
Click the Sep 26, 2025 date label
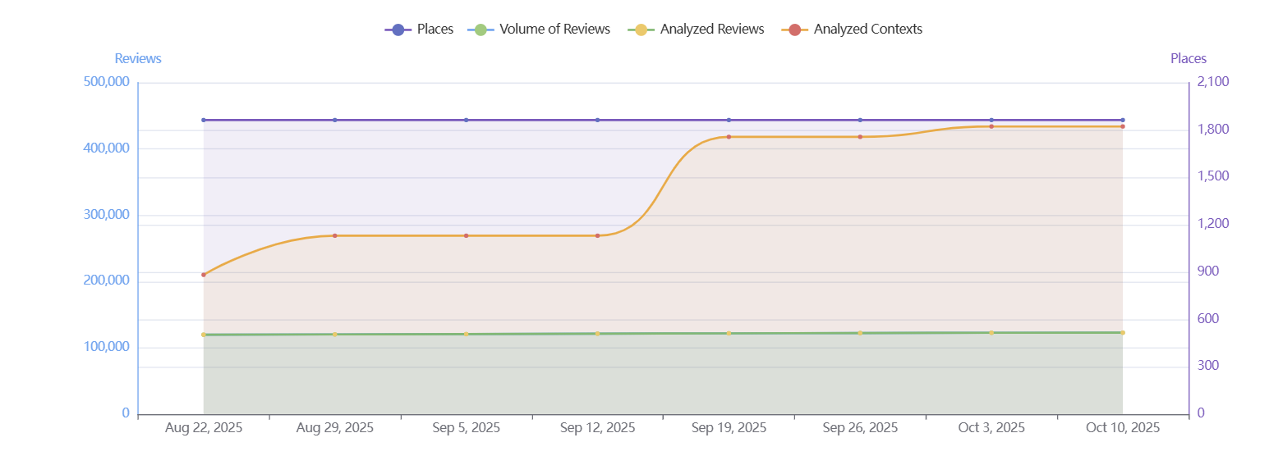point(860,428)
